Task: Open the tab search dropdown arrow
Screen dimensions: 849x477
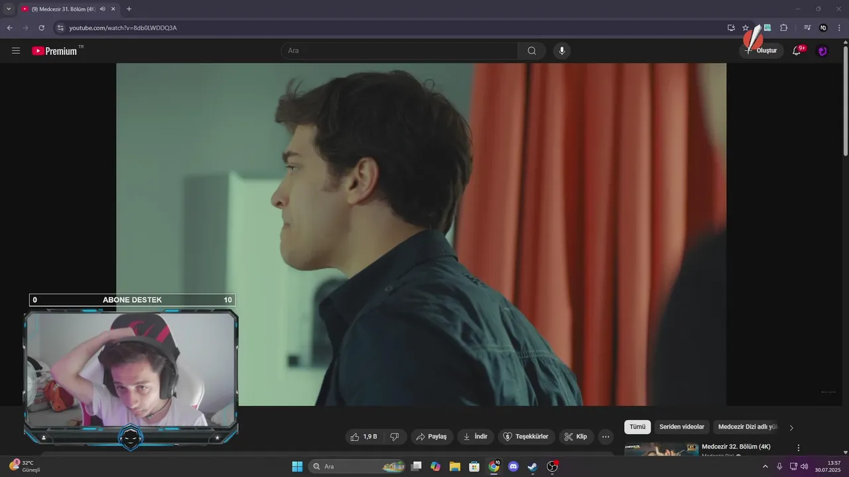Action: pos(9,9)
